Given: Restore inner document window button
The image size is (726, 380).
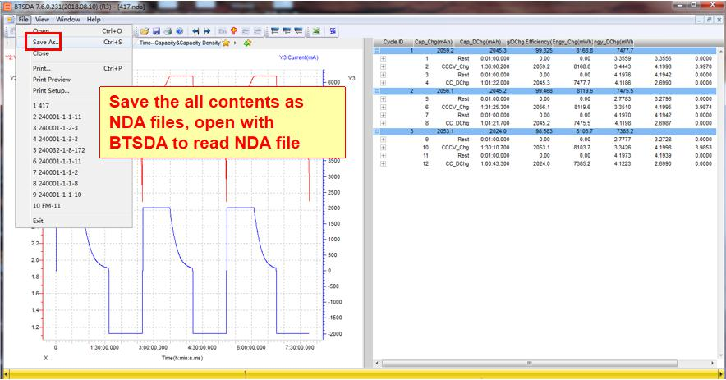Looking at the screenshot, I should coord(709,20).
